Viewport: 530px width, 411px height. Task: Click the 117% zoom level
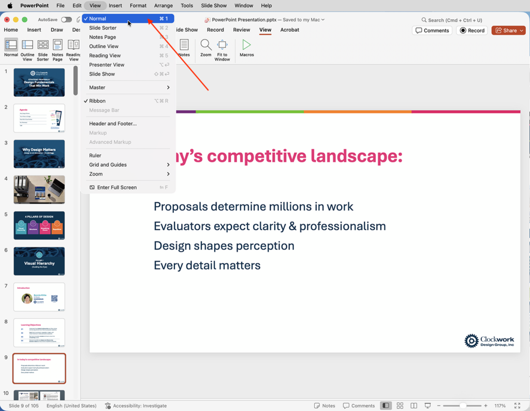500,406
